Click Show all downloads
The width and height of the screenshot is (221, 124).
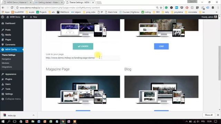pyautogui.click(x=209, y=115)
